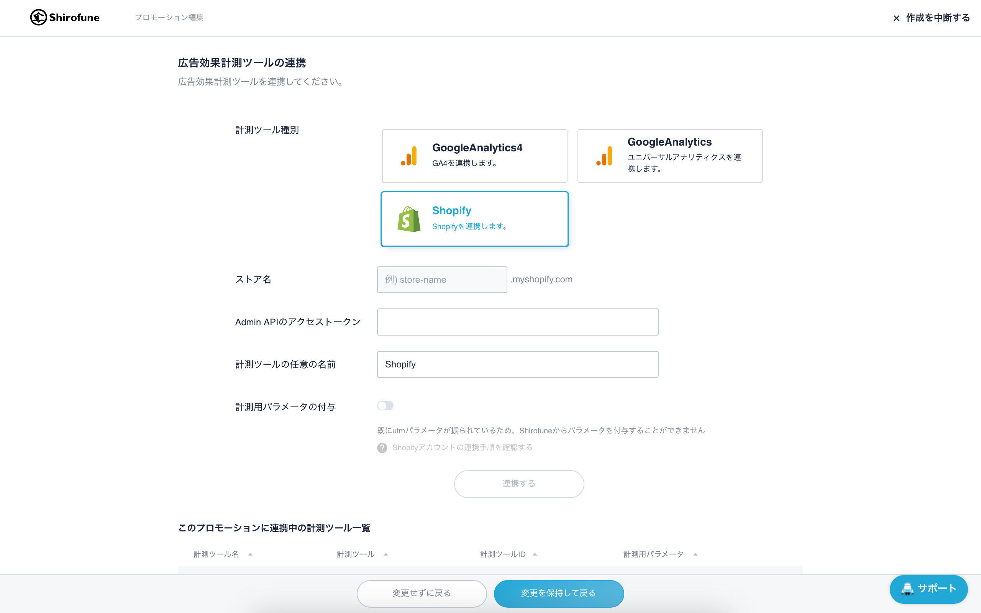The width and height of the screenshot is (981, 613).
Task: Enable the 計測用パラメータの付与 toggle
Action: point(386,405)
